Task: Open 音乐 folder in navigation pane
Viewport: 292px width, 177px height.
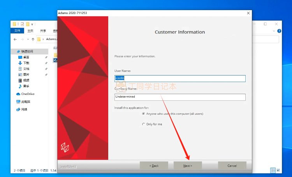Action: [x=26, y=86]
